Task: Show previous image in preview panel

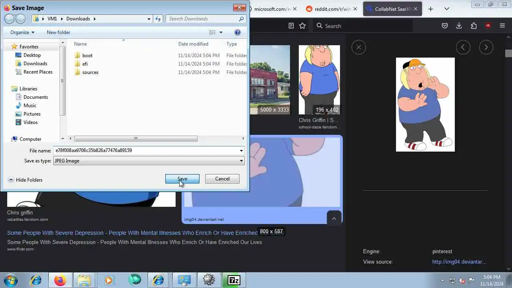Action: coord(463,47)
